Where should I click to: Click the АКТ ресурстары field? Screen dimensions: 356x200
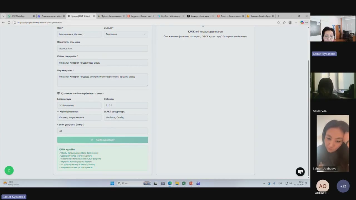tap(126, 117)
